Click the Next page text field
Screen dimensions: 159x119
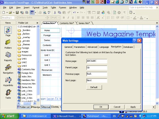tap(97, 81)
